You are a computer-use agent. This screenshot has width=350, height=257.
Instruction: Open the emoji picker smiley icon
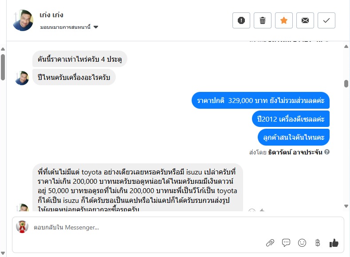(x=302, y=243)
